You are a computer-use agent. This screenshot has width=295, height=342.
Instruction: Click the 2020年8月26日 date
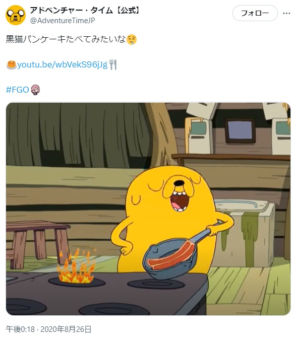[x=66, y=329]
